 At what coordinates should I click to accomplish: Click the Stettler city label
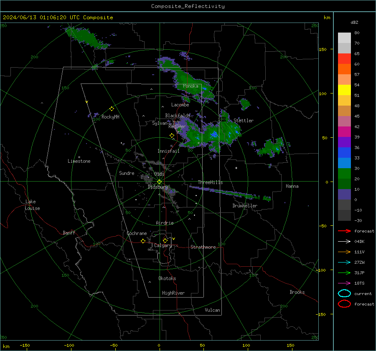[244, 121]
